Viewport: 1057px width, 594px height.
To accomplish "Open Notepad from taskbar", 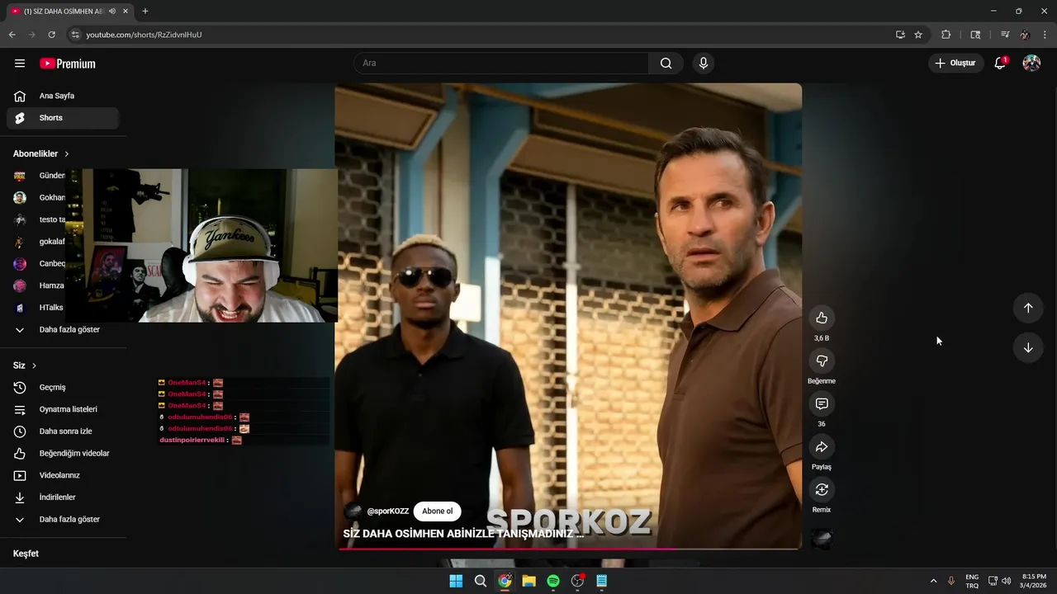I will tap(602, 581).
